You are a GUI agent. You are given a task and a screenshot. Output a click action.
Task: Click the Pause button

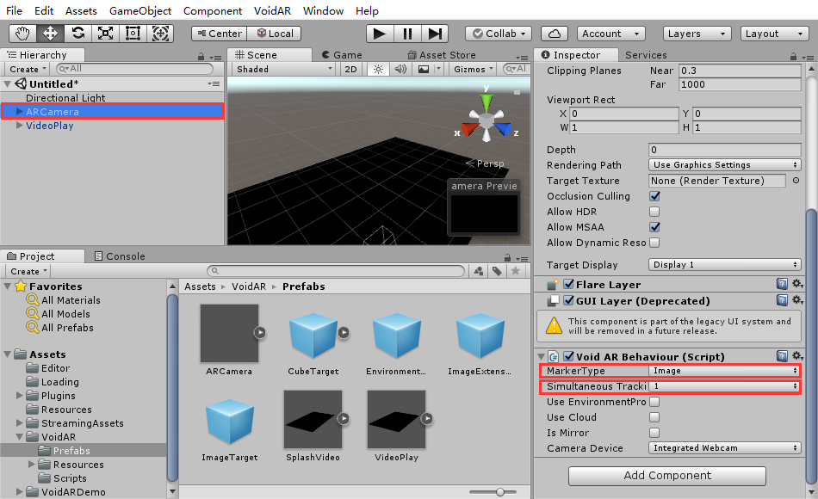[407, 34]
